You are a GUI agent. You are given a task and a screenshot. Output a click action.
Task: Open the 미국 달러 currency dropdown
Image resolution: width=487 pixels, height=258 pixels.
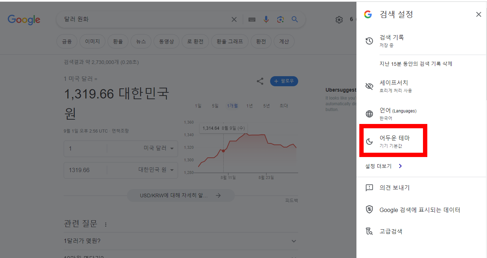[159, 148]
